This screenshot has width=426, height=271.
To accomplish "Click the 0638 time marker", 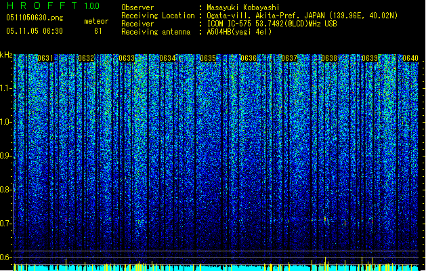I will [x=329, y=58].
